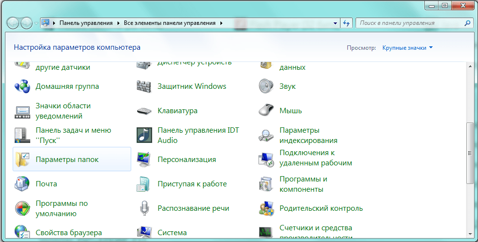This screenshot has width=478, height=242.
Task: Select Все элементы панели управления breadcrumb
Action: pos(170,23)
